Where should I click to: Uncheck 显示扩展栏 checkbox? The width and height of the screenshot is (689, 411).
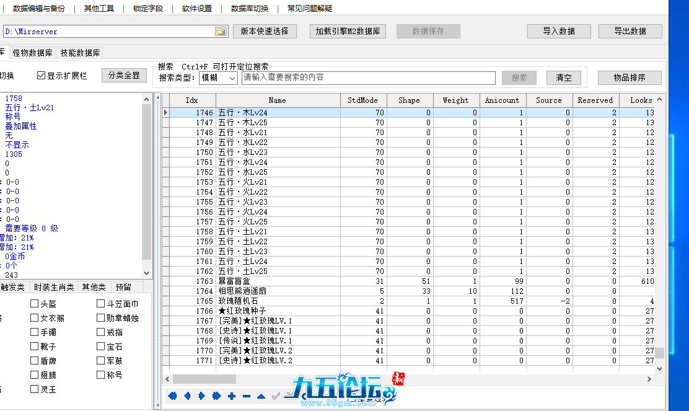42,76
